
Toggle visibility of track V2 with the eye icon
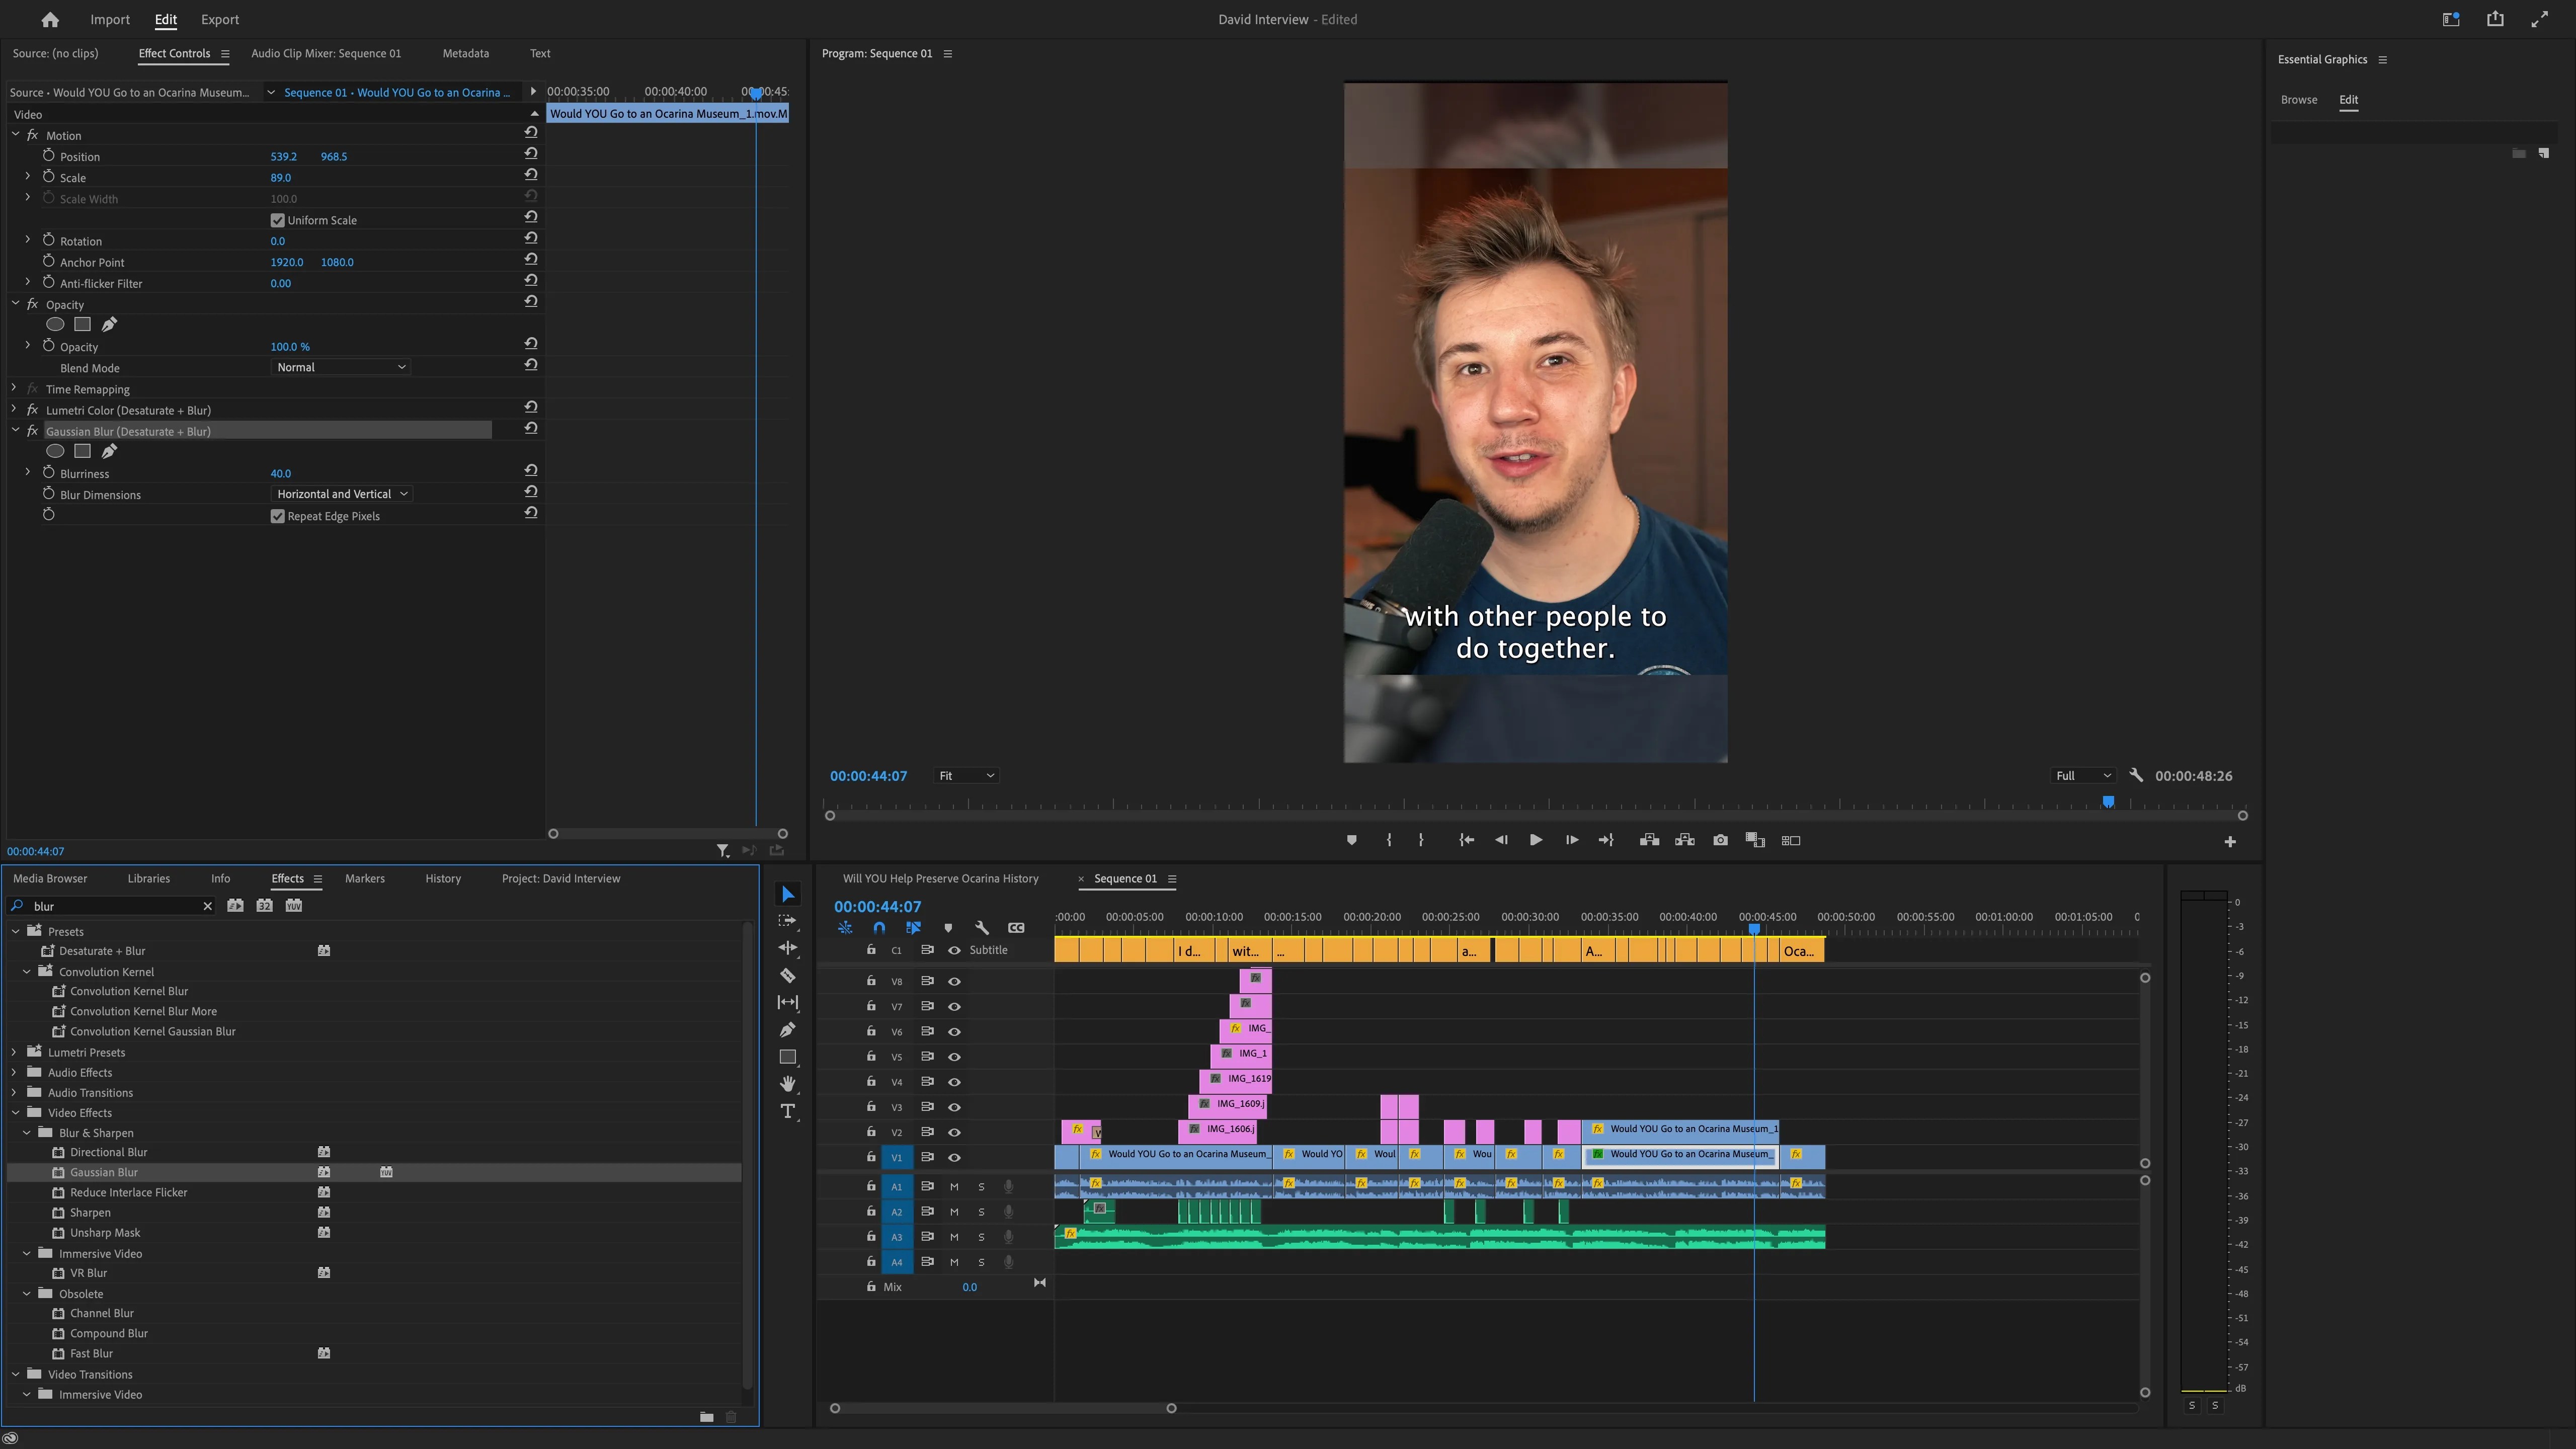(x=954, y=1131)
